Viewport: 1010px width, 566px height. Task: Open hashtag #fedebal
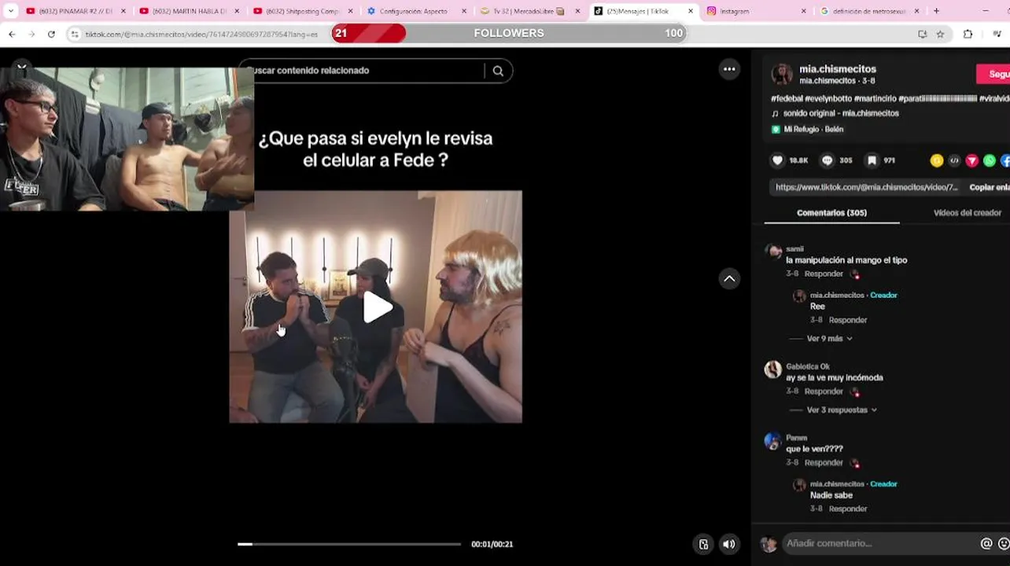pyautogui.click(x=786, y=99)
